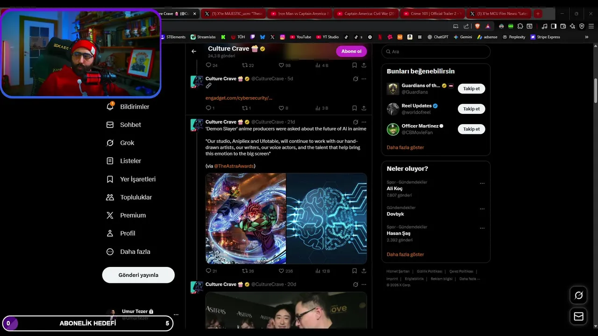Like the engadget post with 8 likes
Image resolution: width=598 pixels, height=336 pixels.
pos(283,108)
